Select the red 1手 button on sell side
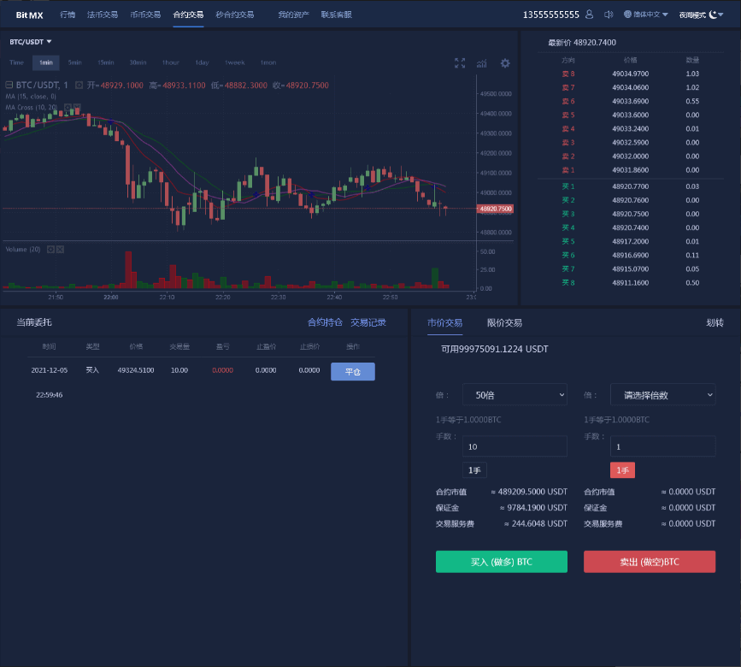 tap(622, 470)
